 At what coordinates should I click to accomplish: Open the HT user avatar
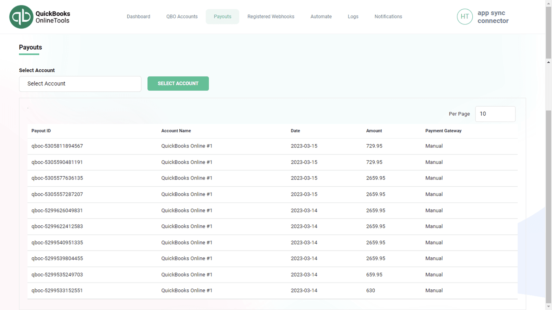(x=465, y=17)
